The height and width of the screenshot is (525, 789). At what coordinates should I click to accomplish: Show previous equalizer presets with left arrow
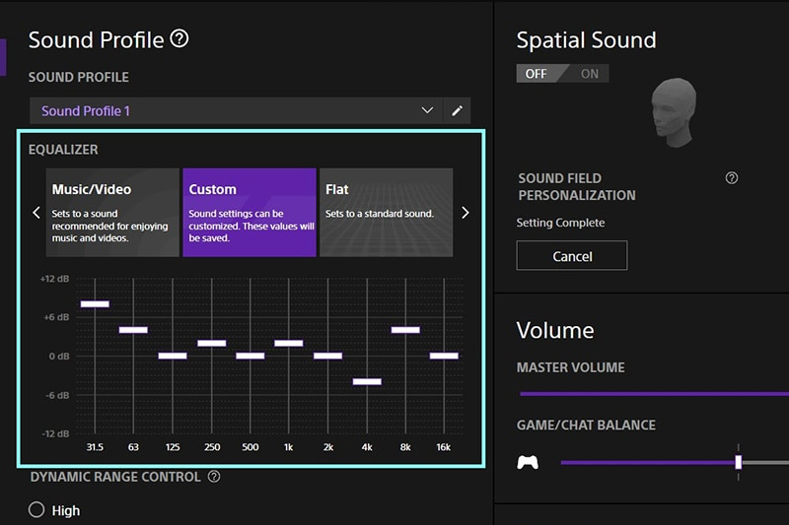click(36, 213)
